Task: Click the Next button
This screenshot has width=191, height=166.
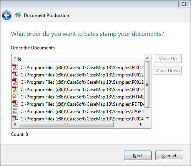Action: (x=138, y=156)
